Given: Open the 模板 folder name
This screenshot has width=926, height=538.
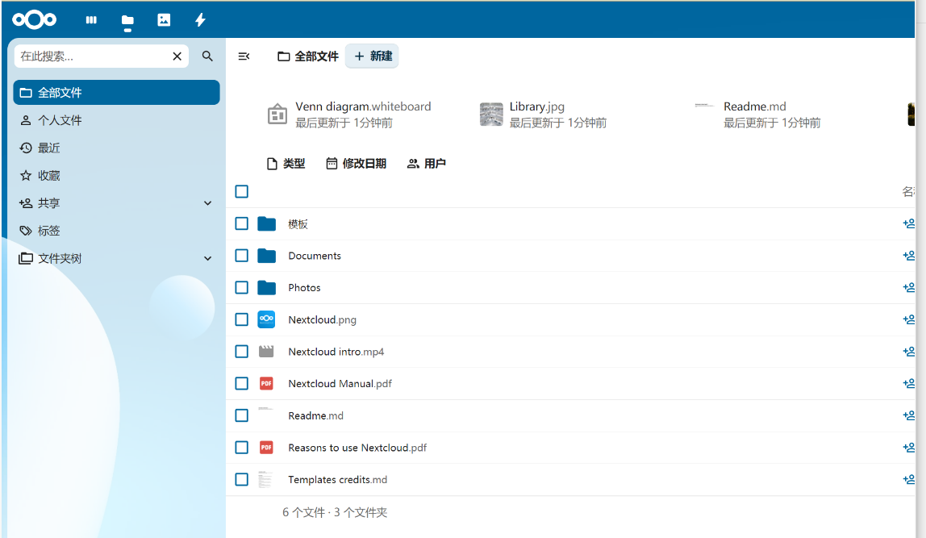Looking at the screenshot, I should [x=298, y=223].
